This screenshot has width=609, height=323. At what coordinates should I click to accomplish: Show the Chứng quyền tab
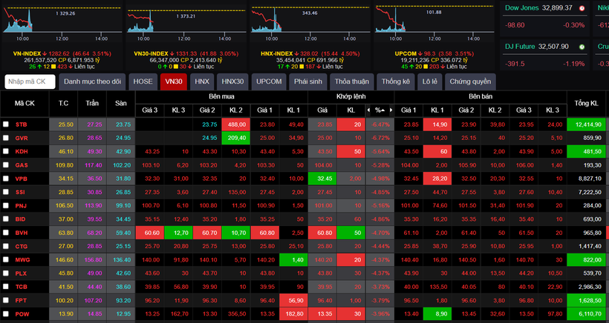(x=471, y=81)
